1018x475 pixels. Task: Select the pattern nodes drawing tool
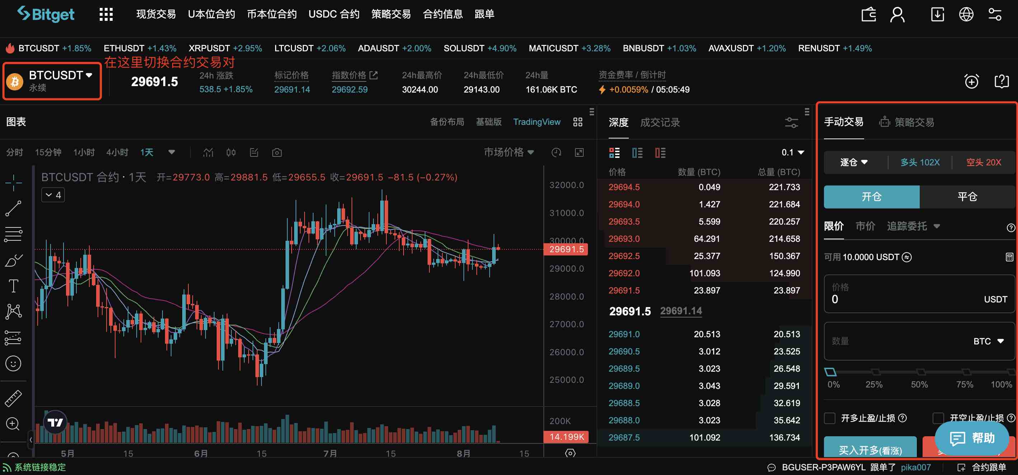[13, 311]
